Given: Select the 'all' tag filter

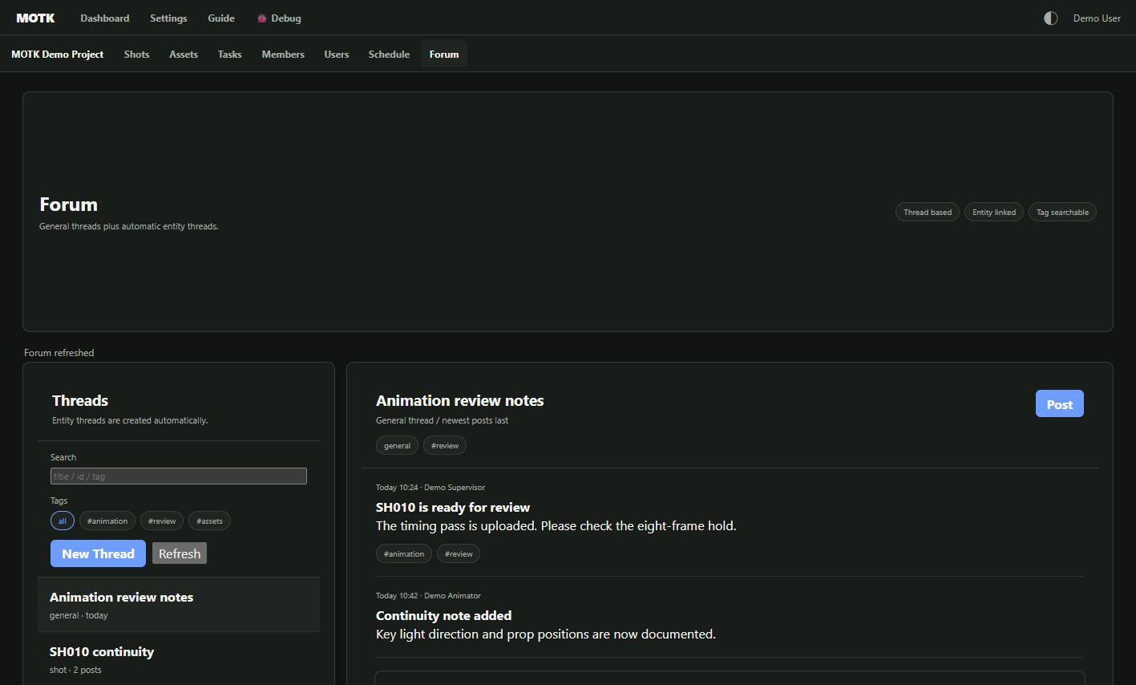Looking at the screenshot, I should point(63,521).
